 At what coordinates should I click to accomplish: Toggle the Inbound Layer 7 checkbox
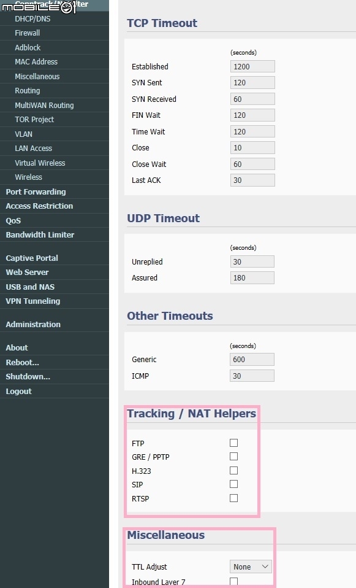233,582
